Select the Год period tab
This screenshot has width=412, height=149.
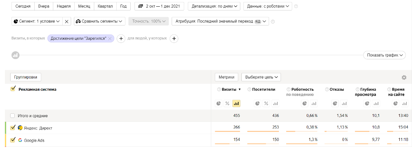(x=123, y=6)
